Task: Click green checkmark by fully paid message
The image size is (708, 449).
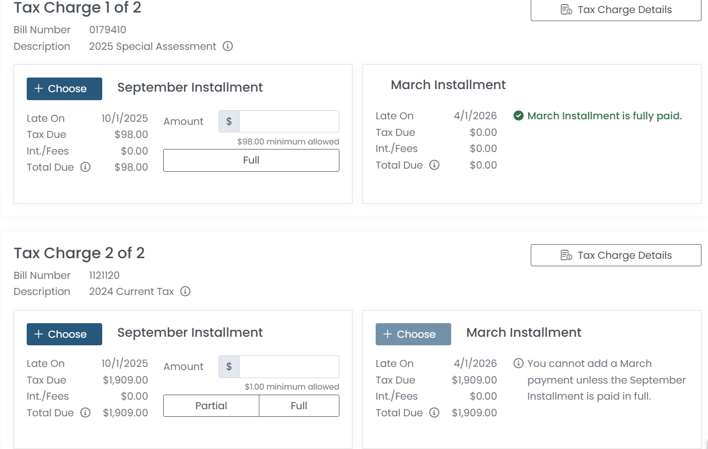Action: click(518, 116)
